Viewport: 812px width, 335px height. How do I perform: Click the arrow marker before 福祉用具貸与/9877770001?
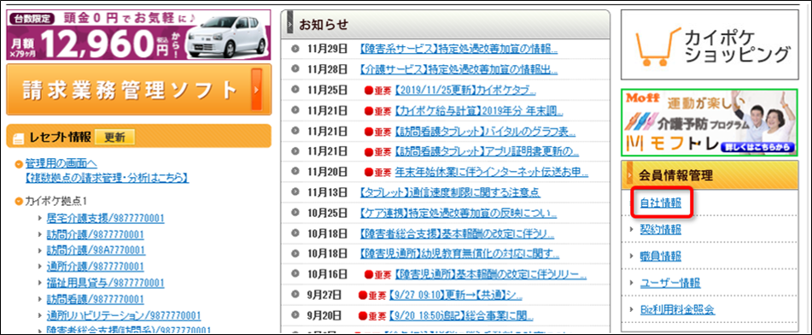pyautogui.click(x=40, y=283)
